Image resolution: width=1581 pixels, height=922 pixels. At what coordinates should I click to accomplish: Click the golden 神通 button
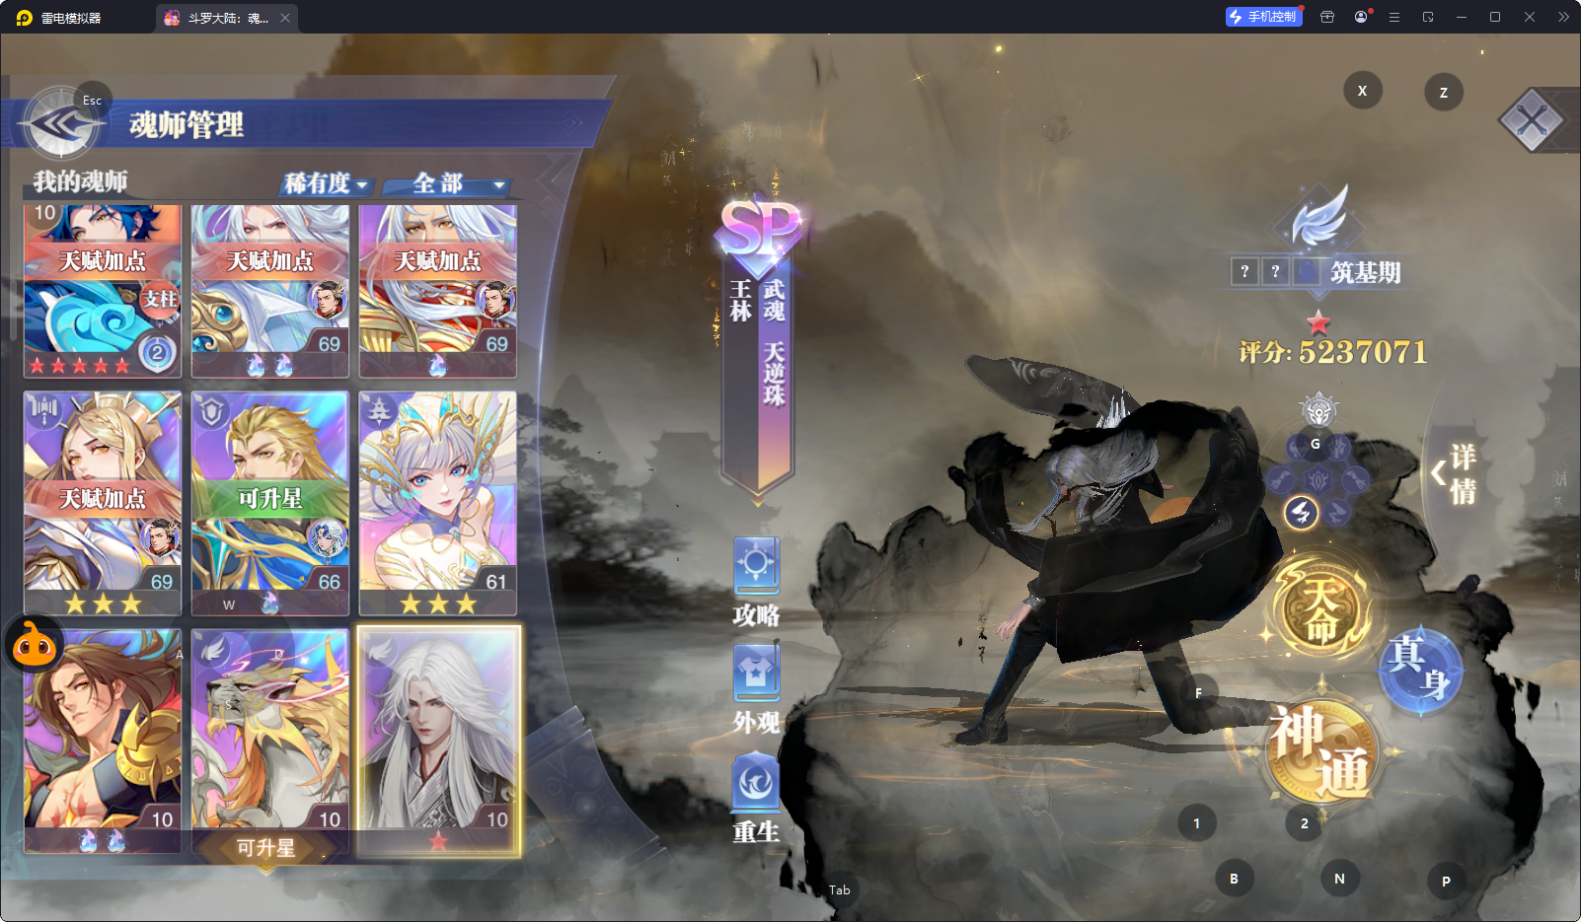(x=1320, y=751)
